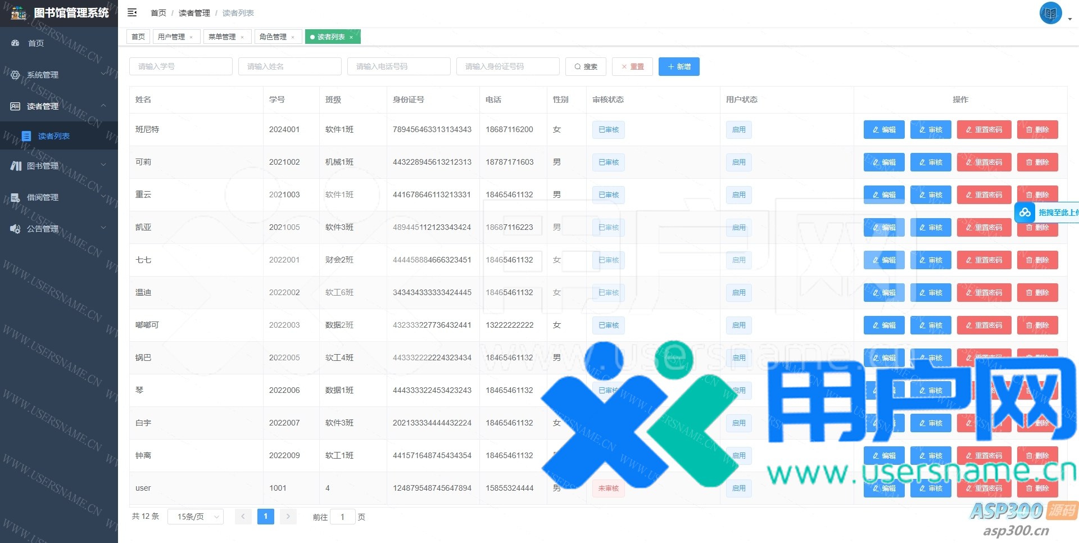
Task: Click the 新增 add button
Action: pyautogui.click(x=679, y=66)
